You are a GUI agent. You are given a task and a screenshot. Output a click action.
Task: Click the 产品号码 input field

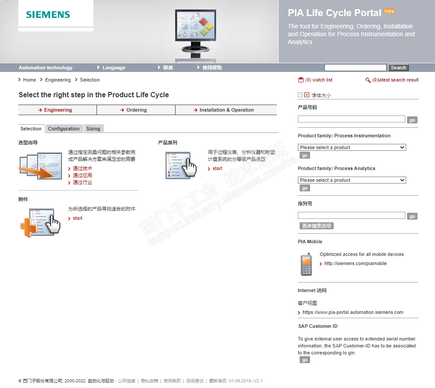click(x=351, y=119)
